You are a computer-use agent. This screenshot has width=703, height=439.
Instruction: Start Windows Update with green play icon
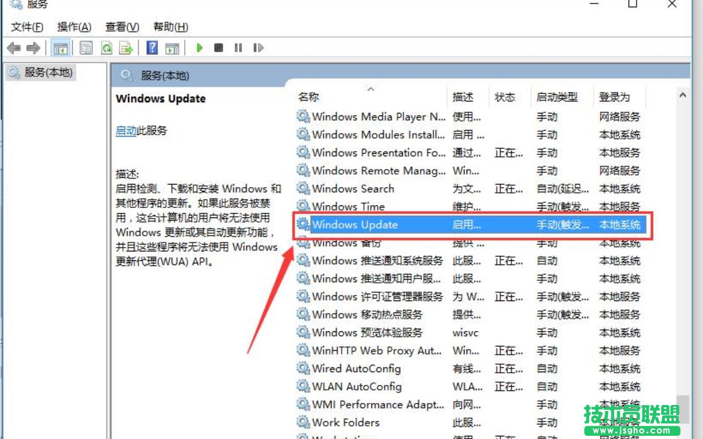pyautogui.click(x=199, y=48)
